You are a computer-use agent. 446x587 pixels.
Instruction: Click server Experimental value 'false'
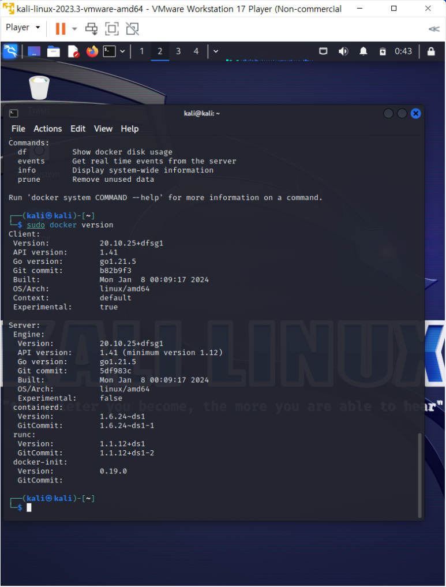pyautogui.click(x=111, y=398)
